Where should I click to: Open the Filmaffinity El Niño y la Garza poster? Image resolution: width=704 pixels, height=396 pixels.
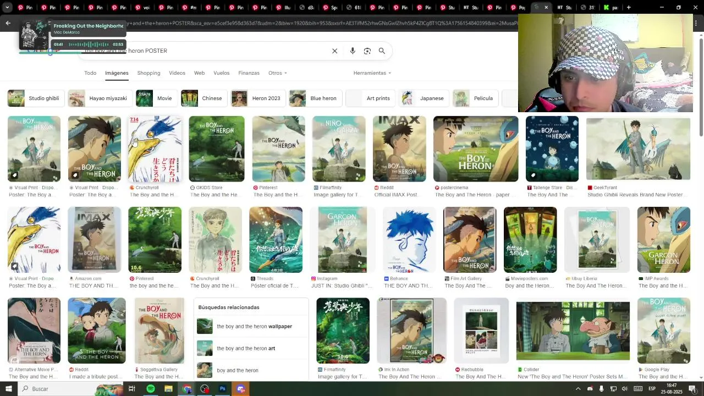[339, 148]
